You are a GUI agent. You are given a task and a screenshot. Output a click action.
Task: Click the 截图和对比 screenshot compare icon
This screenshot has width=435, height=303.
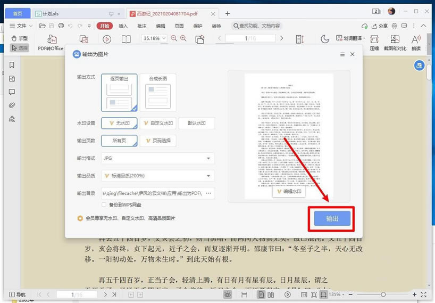coord(395,43)
